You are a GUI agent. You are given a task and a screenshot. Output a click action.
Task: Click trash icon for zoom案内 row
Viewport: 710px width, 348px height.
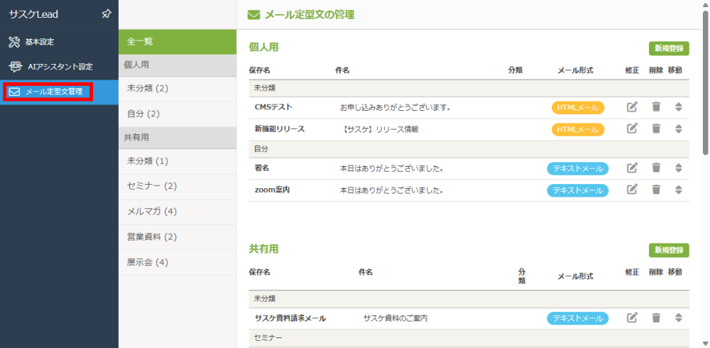tap(656, 190)
